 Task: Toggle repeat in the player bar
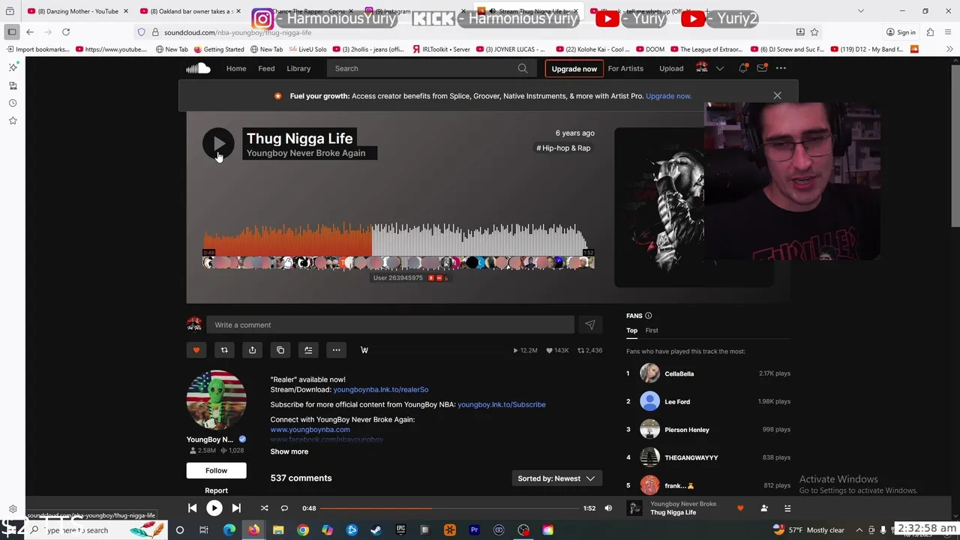(x=284, y=508)
